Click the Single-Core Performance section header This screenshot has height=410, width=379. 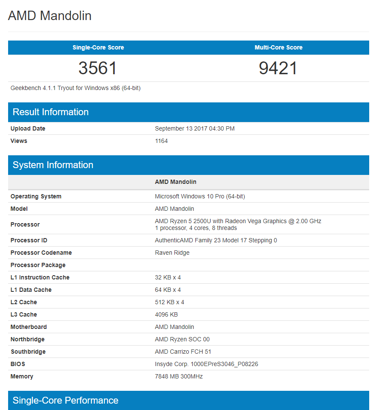click(x=188, y=400)
